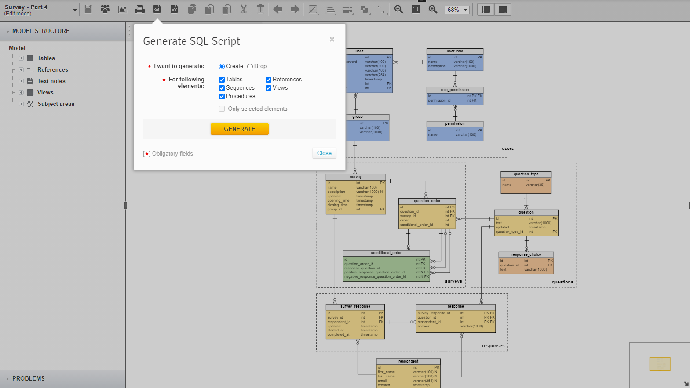Screen dimensions: 690x388
Task: Select the Create radio button
Action: [222, 66]
